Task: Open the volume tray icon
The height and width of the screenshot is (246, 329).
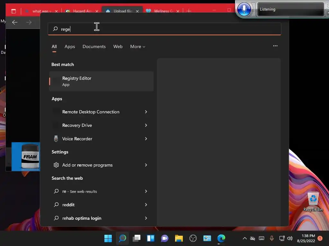Action: click(290, 238)
